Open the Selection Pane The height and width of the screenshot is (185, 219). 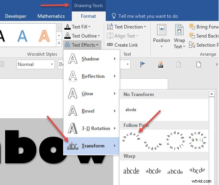point(204,45)
